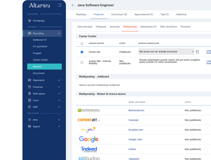Expand the Corsi menu chevron
Screen dimensions: 211x160
coord(59,100)
